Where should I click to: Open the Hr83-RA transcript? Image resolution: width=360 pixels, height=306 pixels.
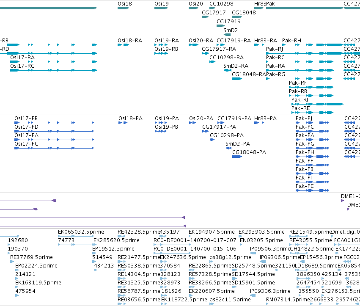point(259,45)
